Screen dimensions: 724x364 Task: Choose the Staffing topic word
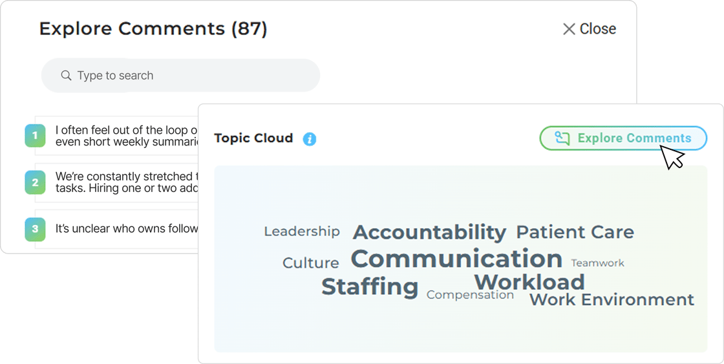click(370, 286)
